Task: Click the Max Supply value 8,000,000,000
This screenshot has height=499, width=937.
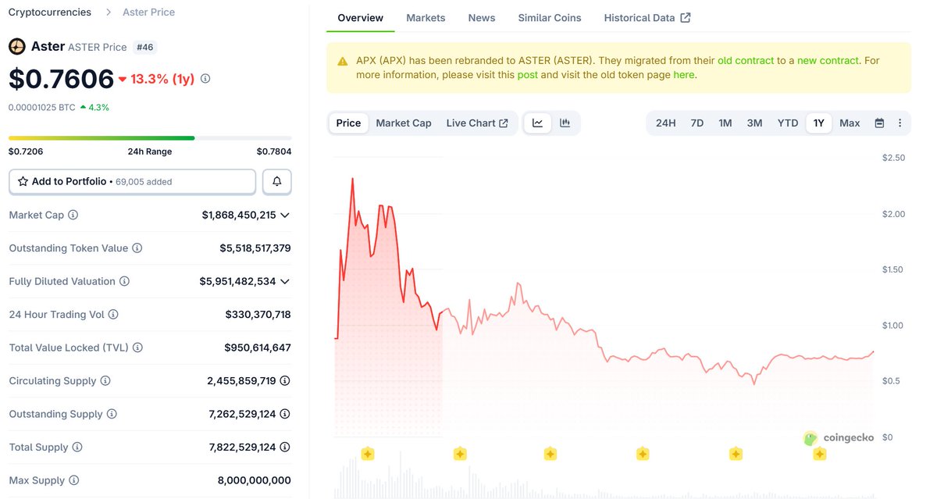Action: point(254,480)
